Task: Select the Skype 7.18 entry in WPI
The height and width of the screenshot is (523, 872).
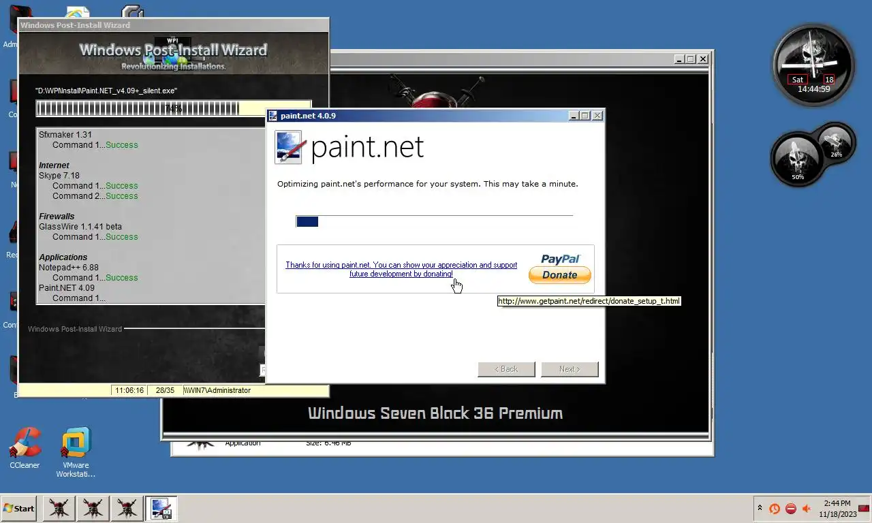Action: click(59, 176)
